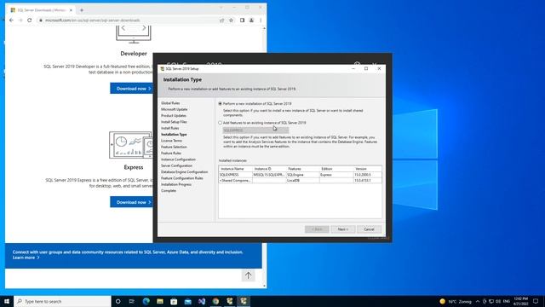The image size is (545, 307).
Task: Click Download now under Developer edition
Action: [x=132, y=89]
